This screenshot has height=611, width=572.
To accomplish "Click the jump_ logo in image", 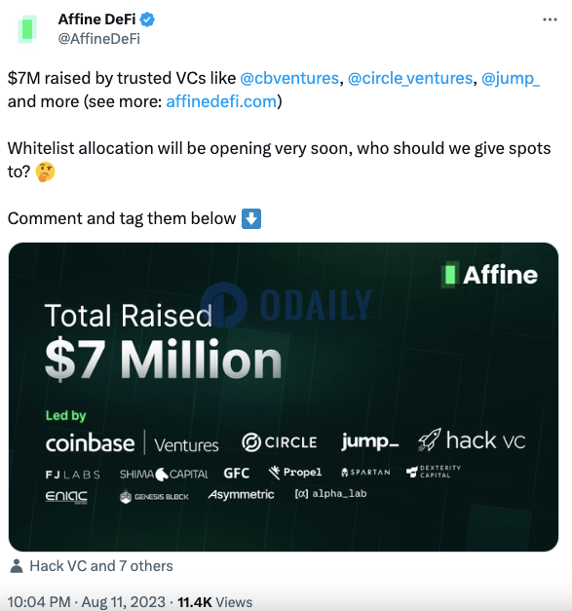I will tap(369, 441).
